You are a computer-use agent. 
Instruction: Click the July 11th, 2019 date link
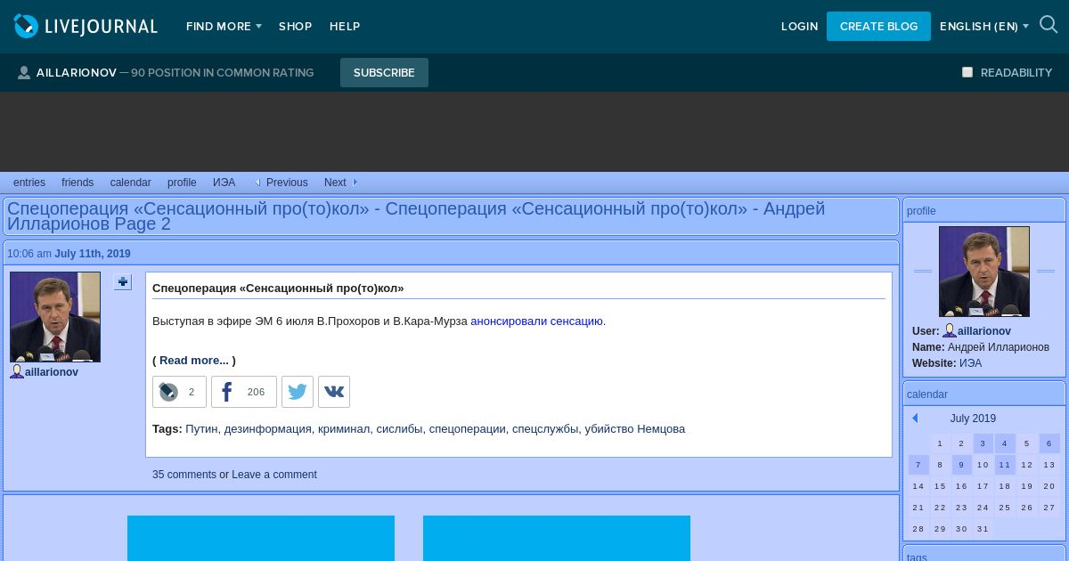[93, 254]
